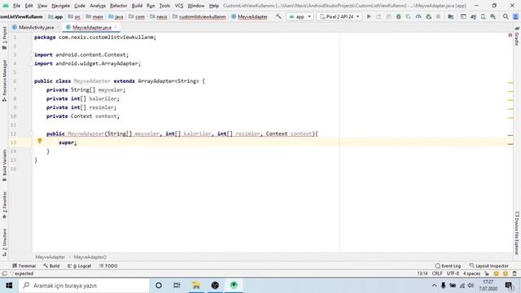This screenshot has height=293, width=521.
Task: Click the customlistviewkullanm breadcrumb folder
Action: 199,16
